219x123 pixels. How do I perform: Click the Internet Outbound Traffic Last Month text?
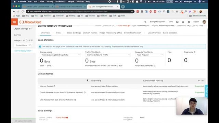[x=104, y=66]
